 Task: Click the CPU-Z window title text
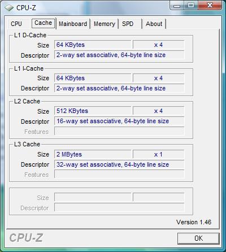26,8
